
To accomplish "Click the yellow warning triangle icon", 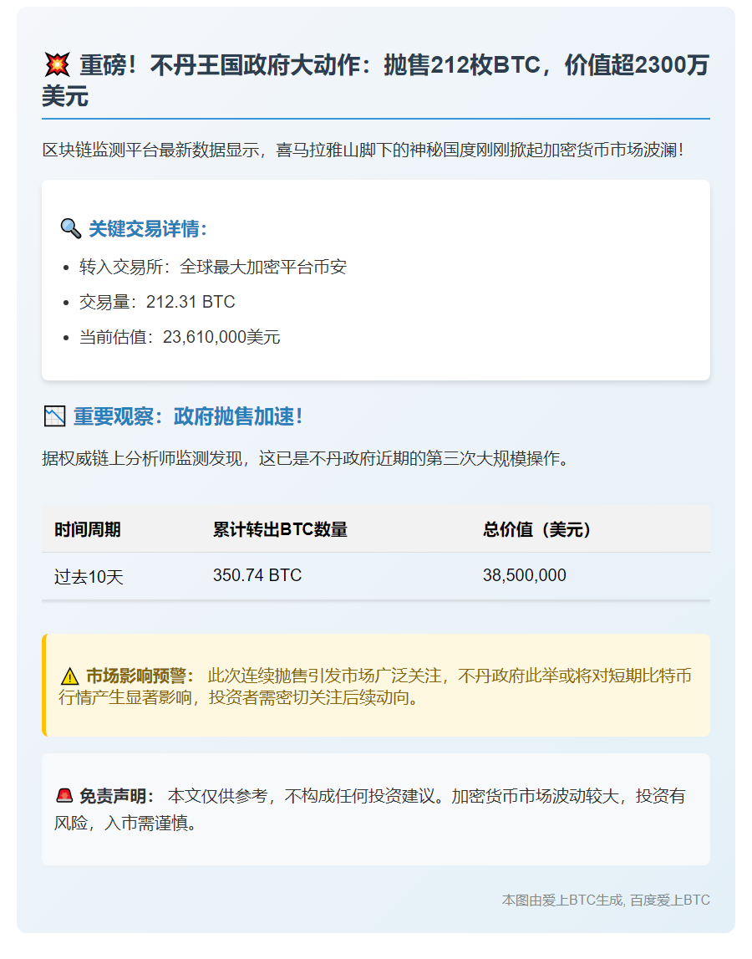I will tap(69, 676).
